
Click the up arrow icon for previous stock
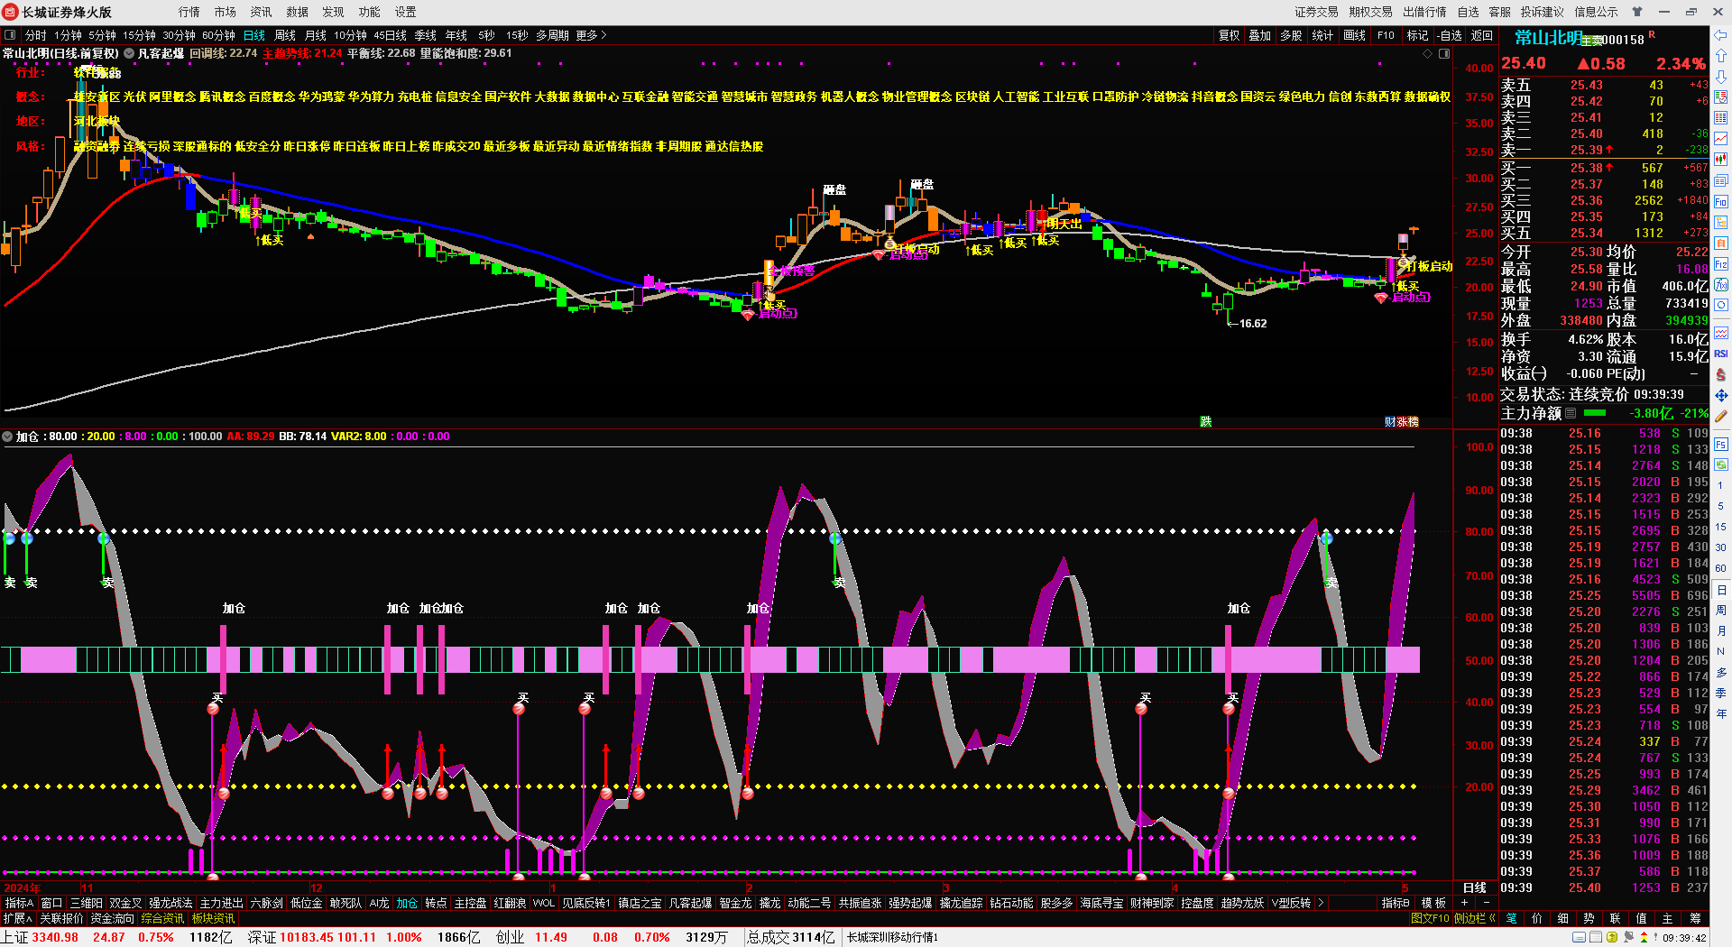point(1721,57)
